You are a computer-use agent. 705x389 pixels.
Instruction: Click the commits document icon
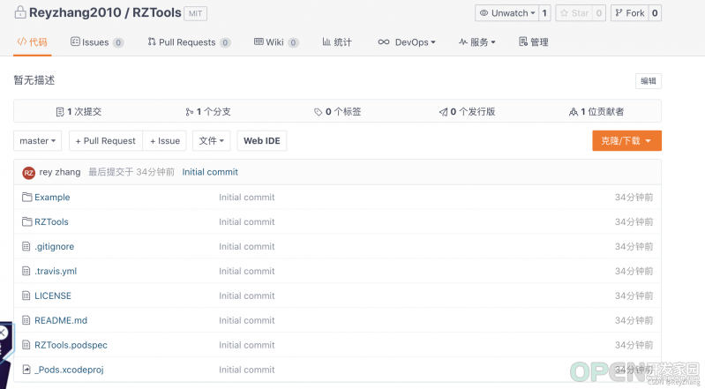(60, 111)
